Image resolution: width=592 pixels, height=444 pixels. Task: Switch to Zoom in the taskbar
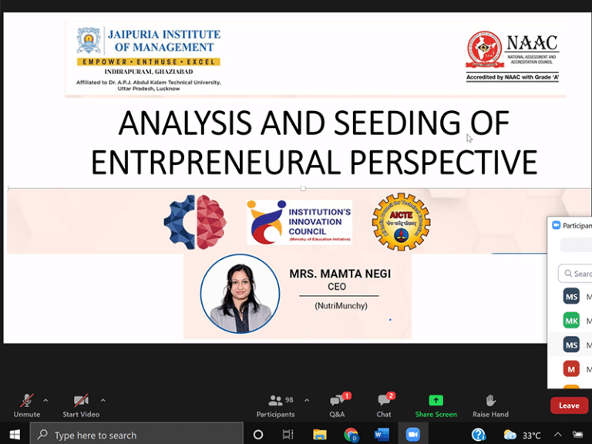pyautogui.click(x=412, y=435)
